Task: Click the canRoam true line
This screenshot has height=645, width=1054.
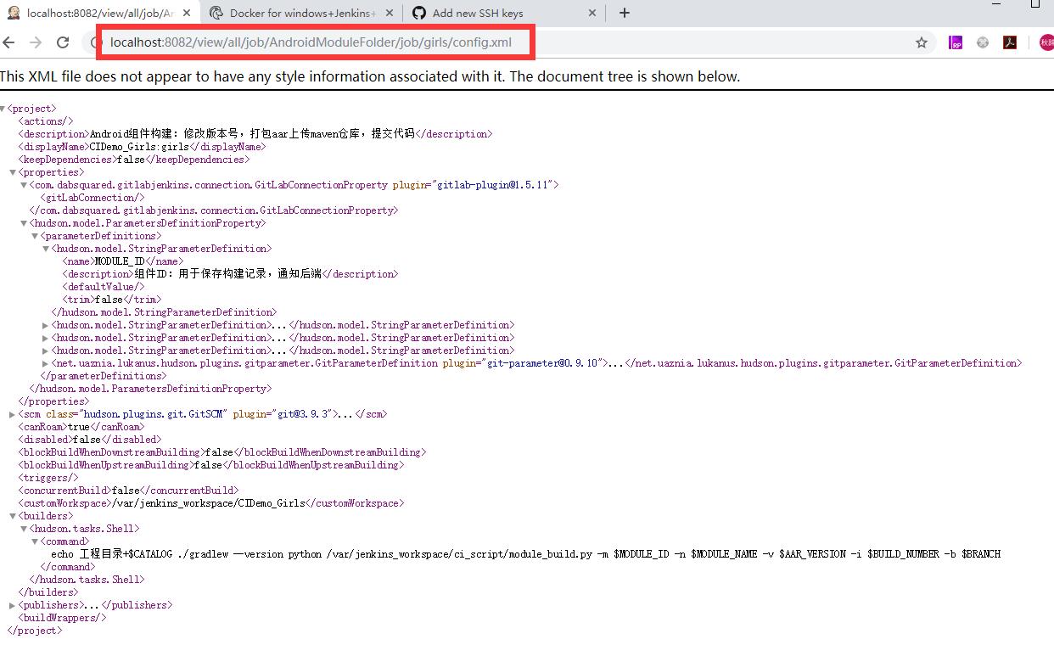Action: 81,427
